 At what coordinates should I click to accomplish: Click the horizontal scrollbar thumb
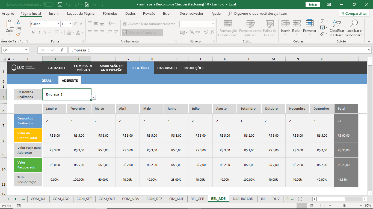[x=331, y=199]
